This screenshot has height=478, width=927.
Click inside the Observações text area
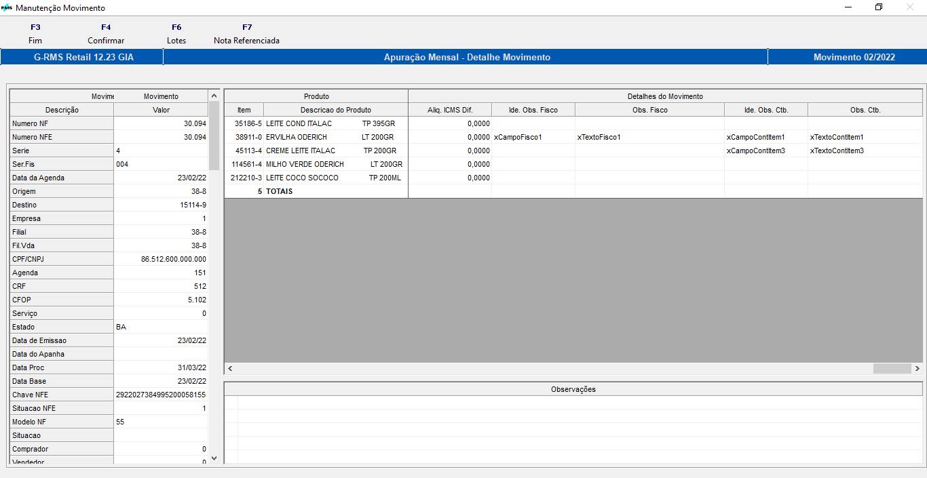573,430
